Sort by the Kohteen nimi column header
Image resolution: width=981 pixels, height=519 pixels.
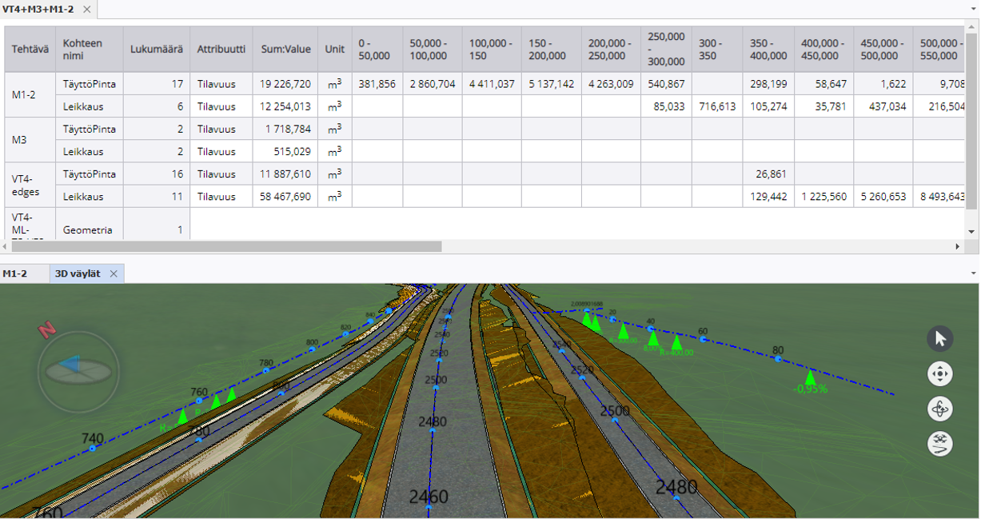(90, 49)
